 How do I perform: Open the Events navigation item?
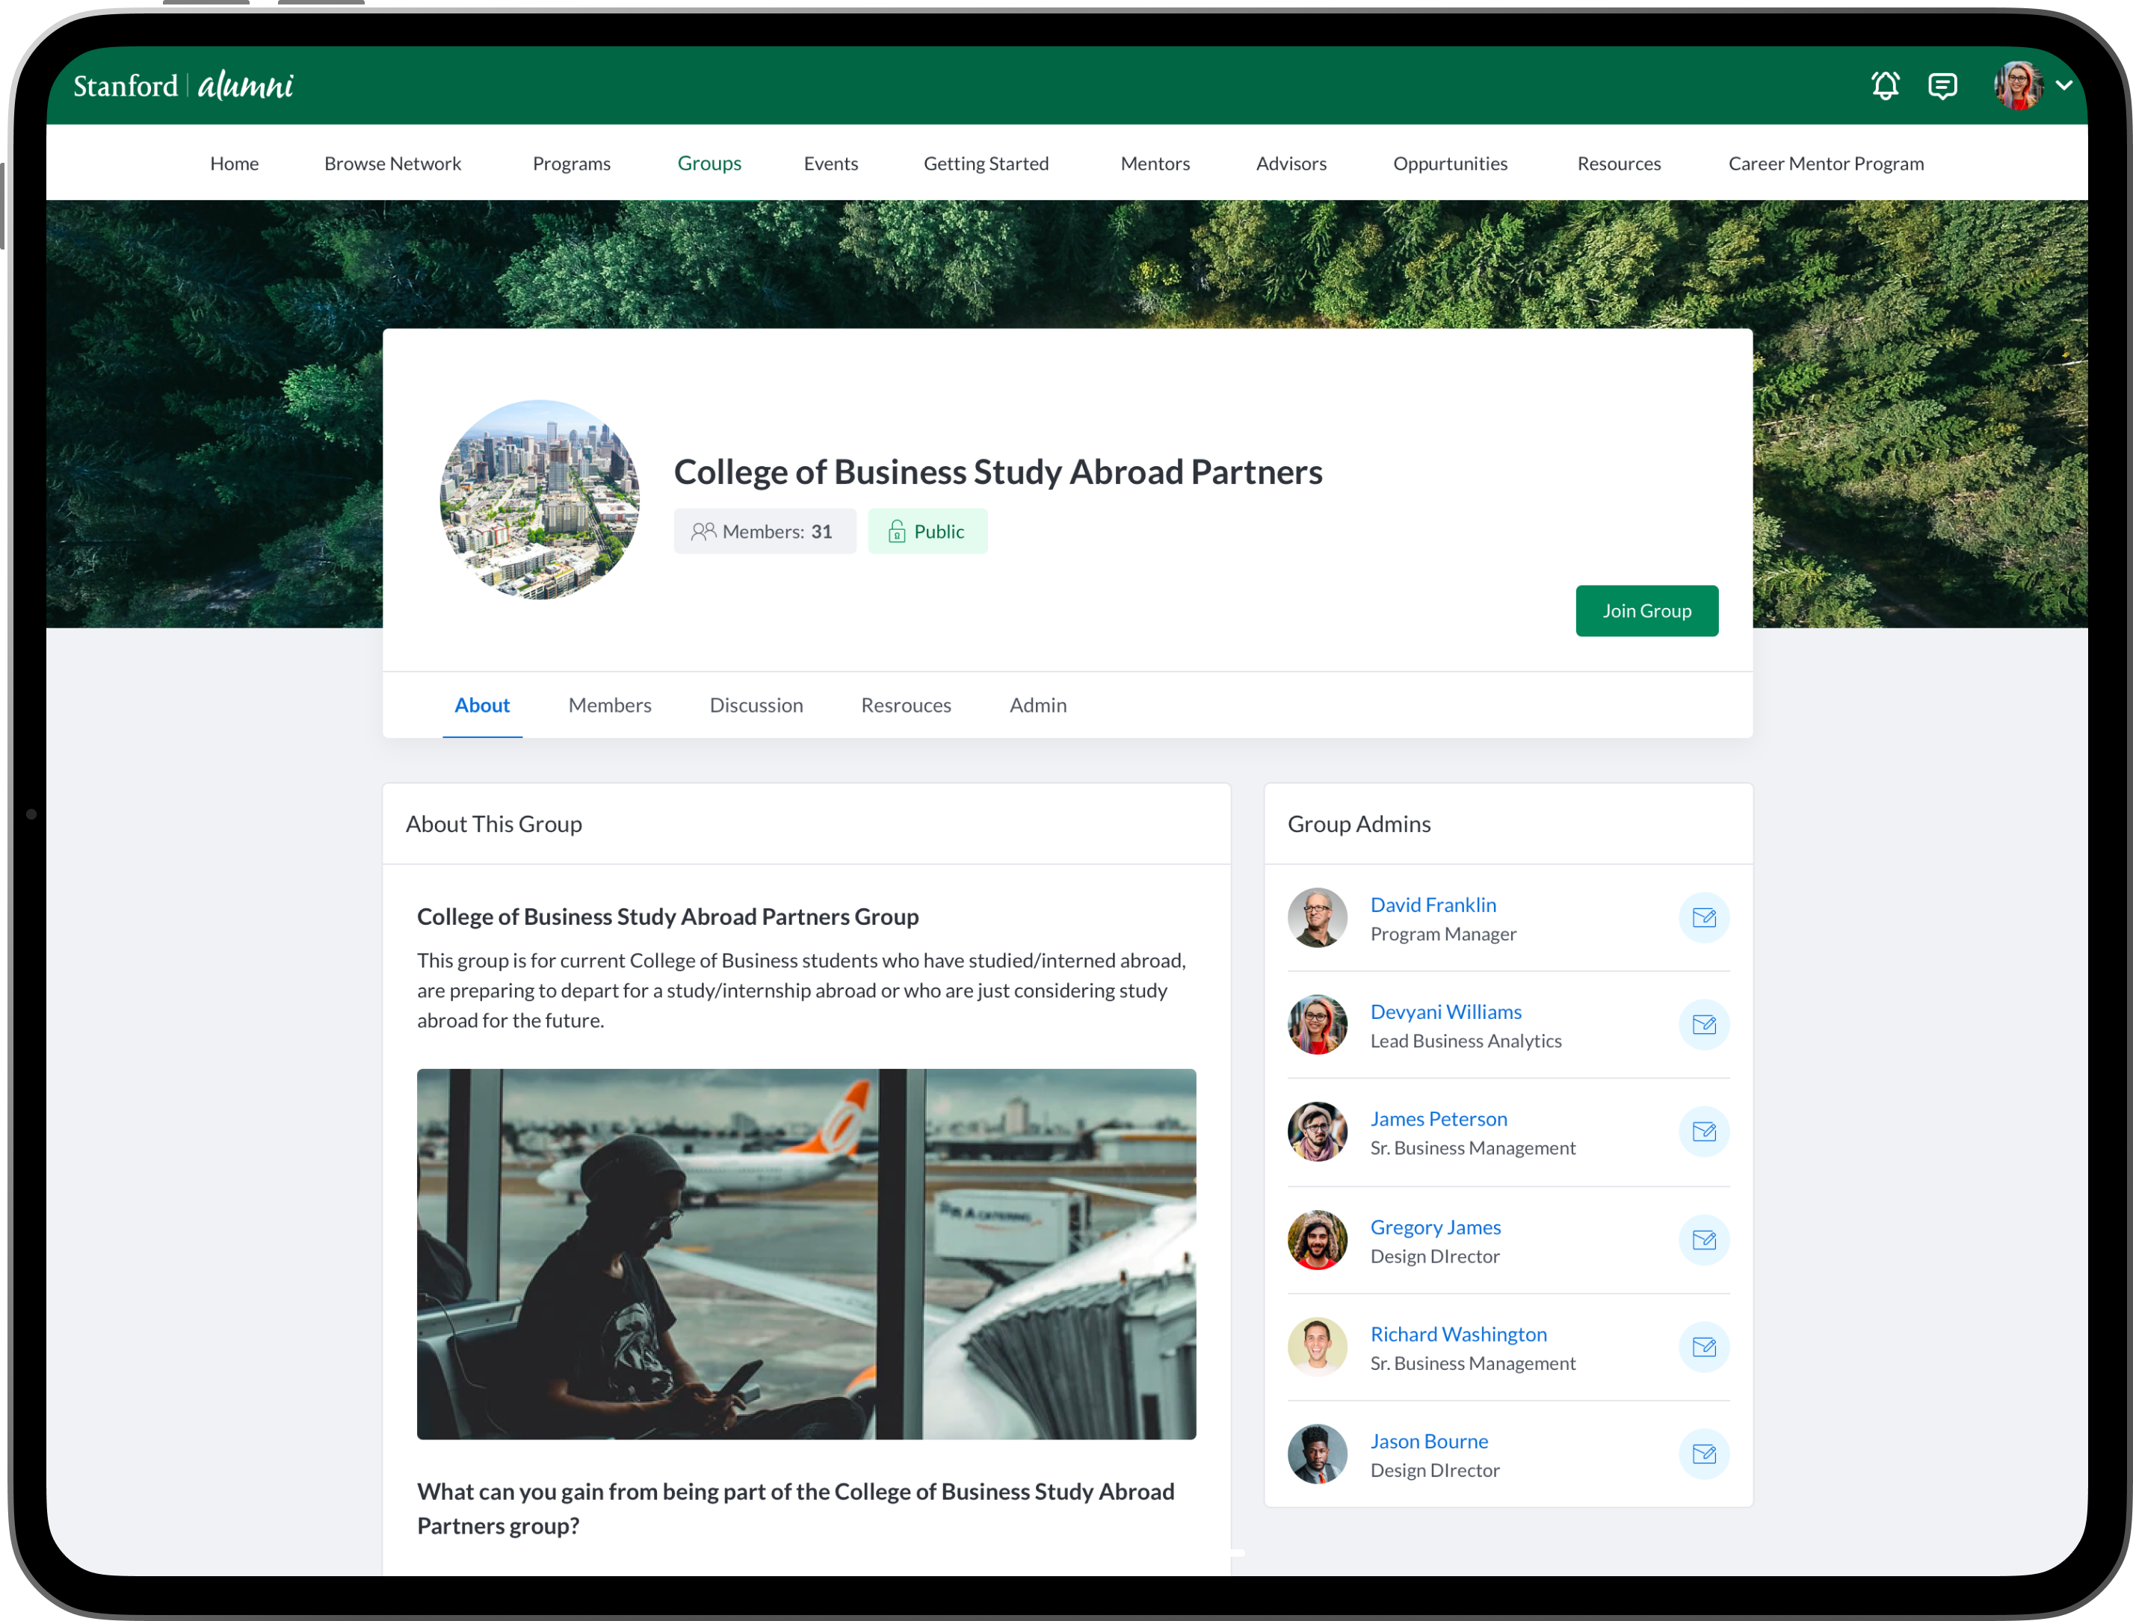coord(830,163)
